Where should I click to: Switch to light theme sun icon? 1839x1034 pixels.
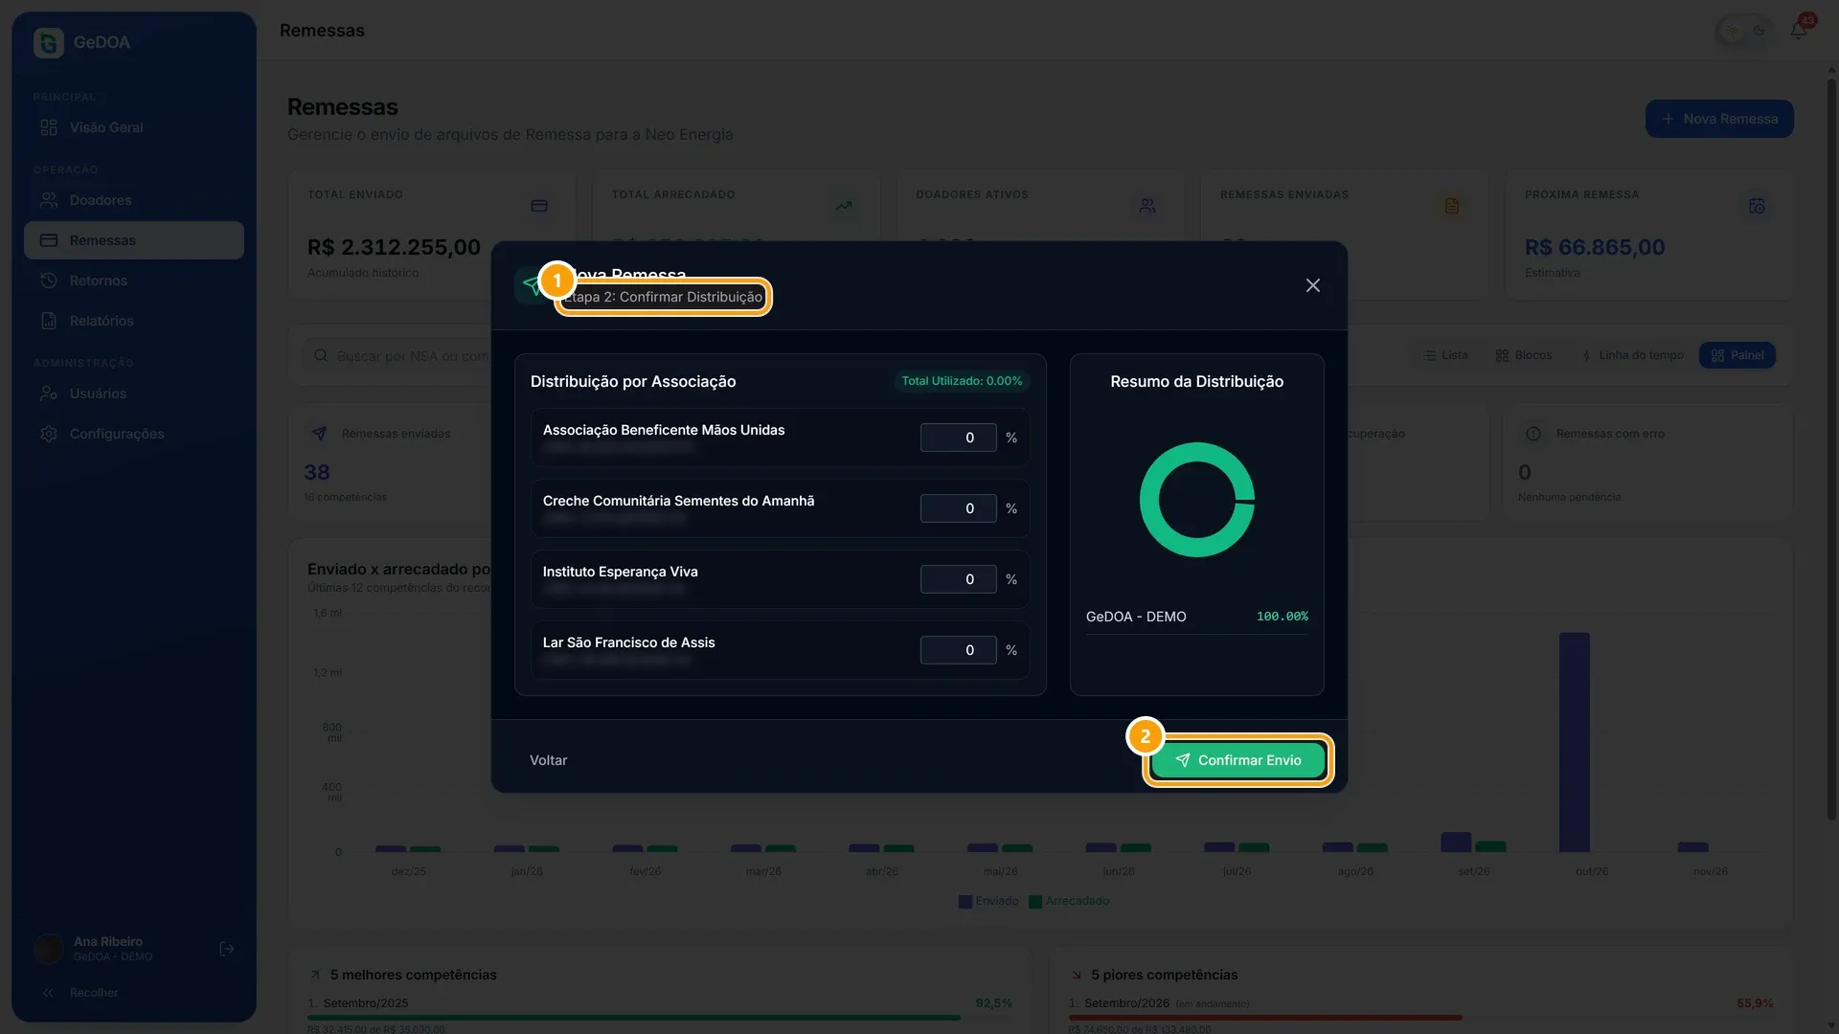[1731, 31]
